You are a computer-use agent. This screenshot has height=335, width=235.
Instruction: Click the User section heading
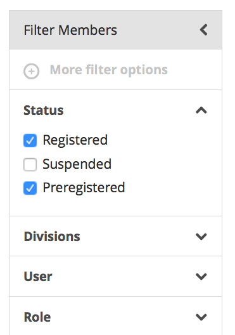click(38, 277)
